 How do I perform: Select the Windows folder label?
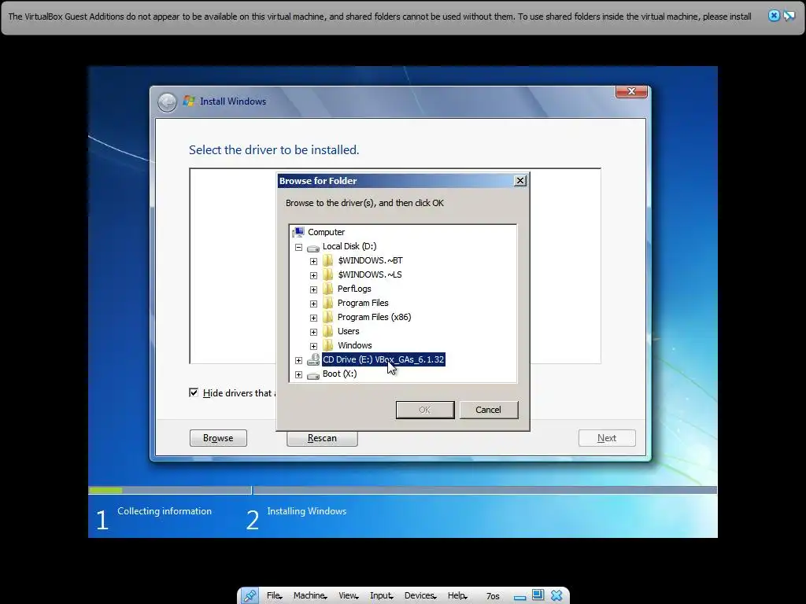(355, 345)
